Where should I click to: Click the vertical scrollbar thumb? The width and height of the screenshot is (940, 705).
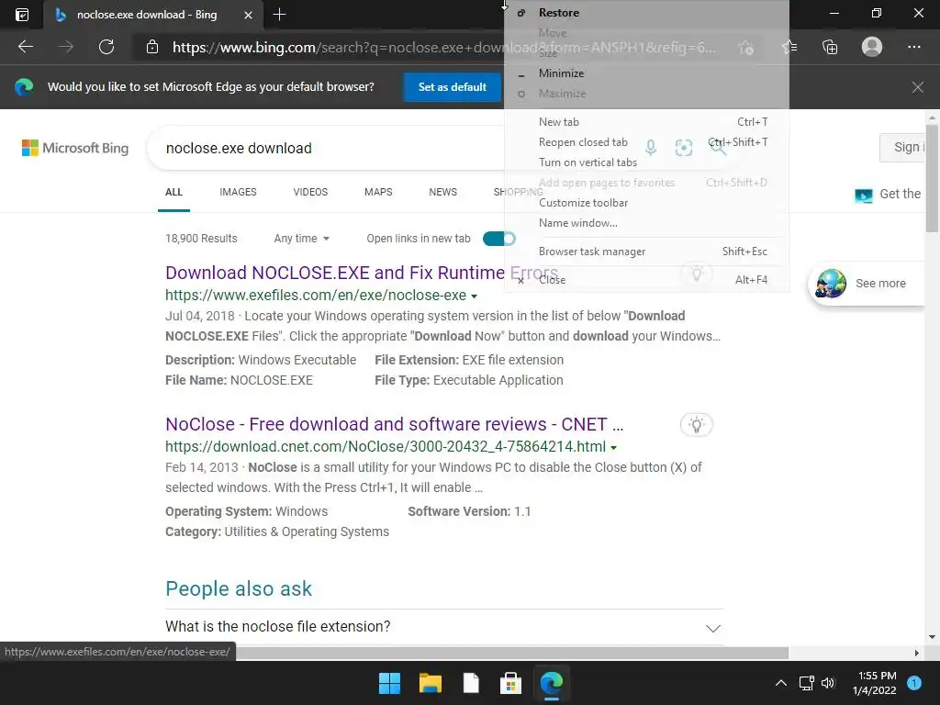[x=932, y=178]
